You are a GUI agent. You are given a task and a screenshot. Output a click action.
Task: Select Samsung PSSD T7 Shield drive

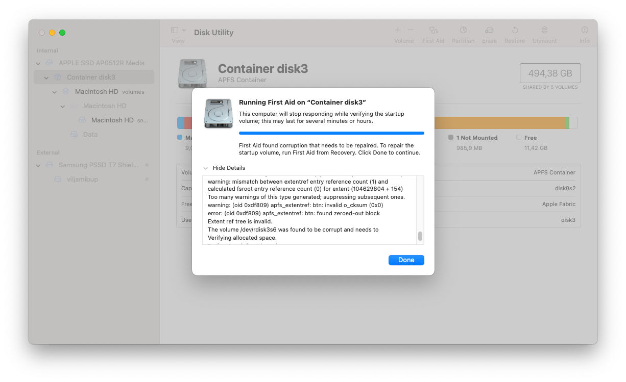[x=94, y=165]
